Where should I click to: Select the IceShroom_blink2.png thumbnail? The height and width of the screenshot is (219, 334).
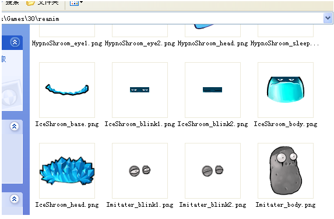click(213, 90)
